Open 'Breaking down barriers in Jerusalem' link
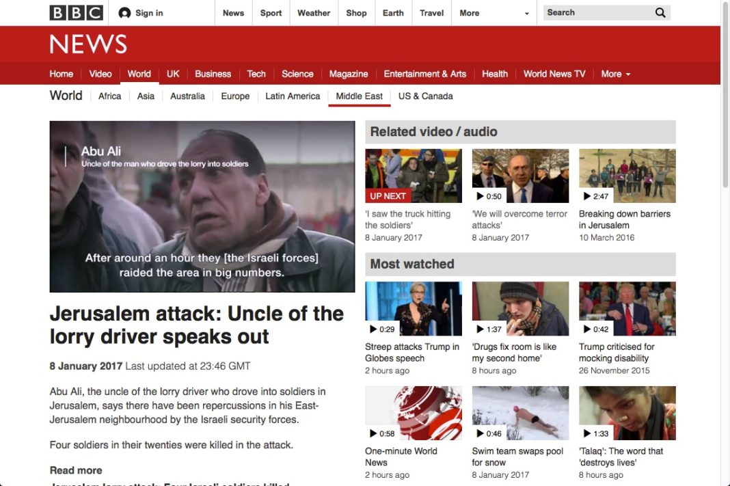 625,219
